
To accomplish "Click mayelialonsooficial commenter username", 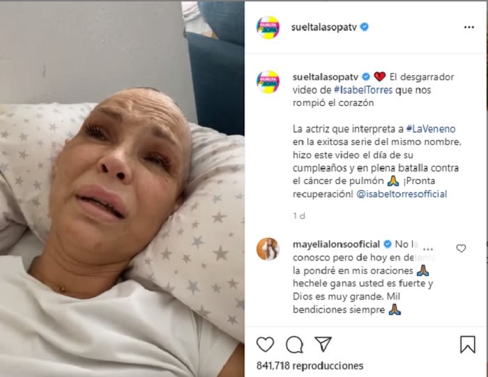I will pos(336,245).
